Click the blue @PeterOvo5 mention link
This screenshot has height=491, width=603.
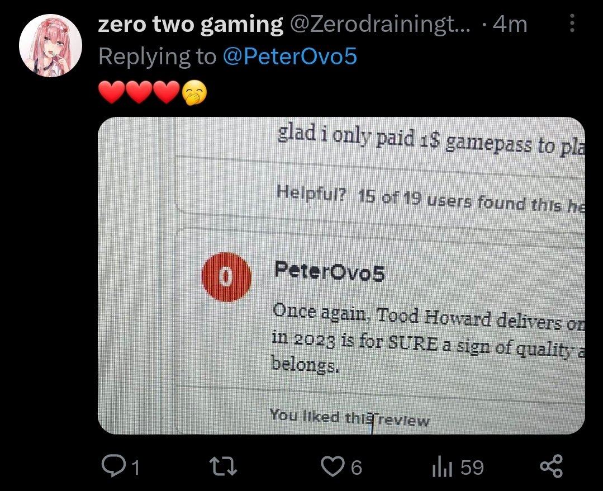click(289, 56)
